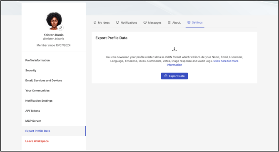
Task: Click the chat bubble icon beside Messages
Action: click(x=145, y=22)
